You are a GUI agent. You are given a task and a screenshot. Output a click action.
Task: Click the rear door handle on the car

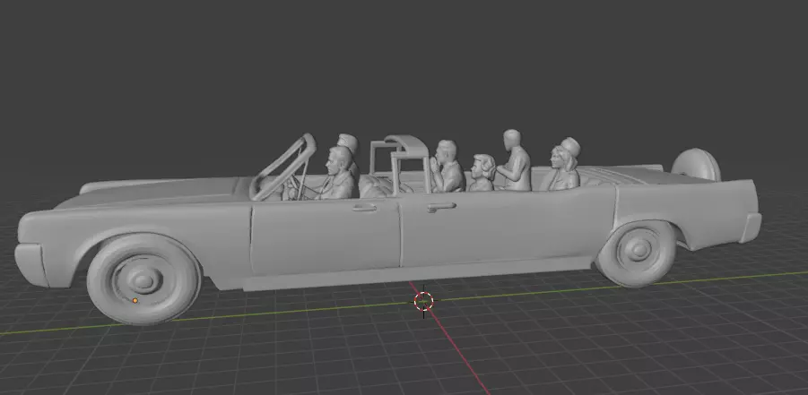pyautogui.click(x=441, y=207)
